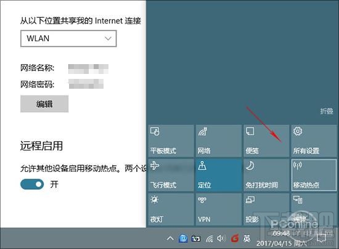Open the camera tray icon
The image size is (339, 249).
[x=196, y=239]
